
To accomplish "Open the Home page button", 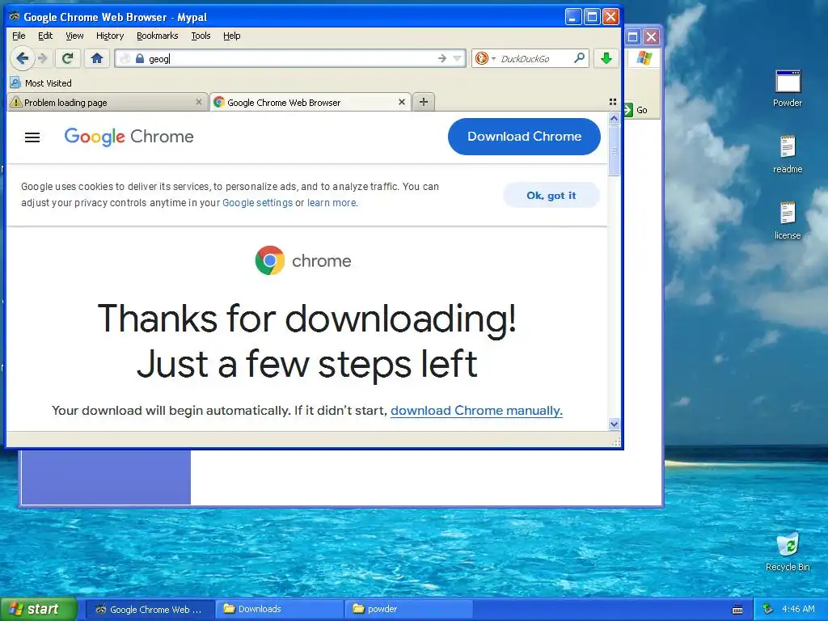I will pyautogui.click(x=97, y=58).
